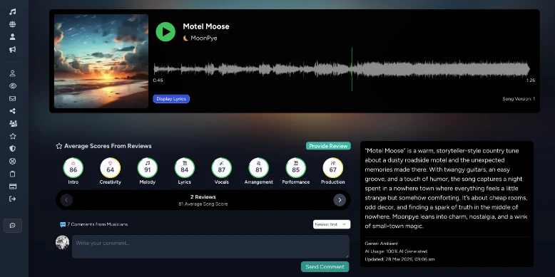Click the lifebuoy support icon

12,161
